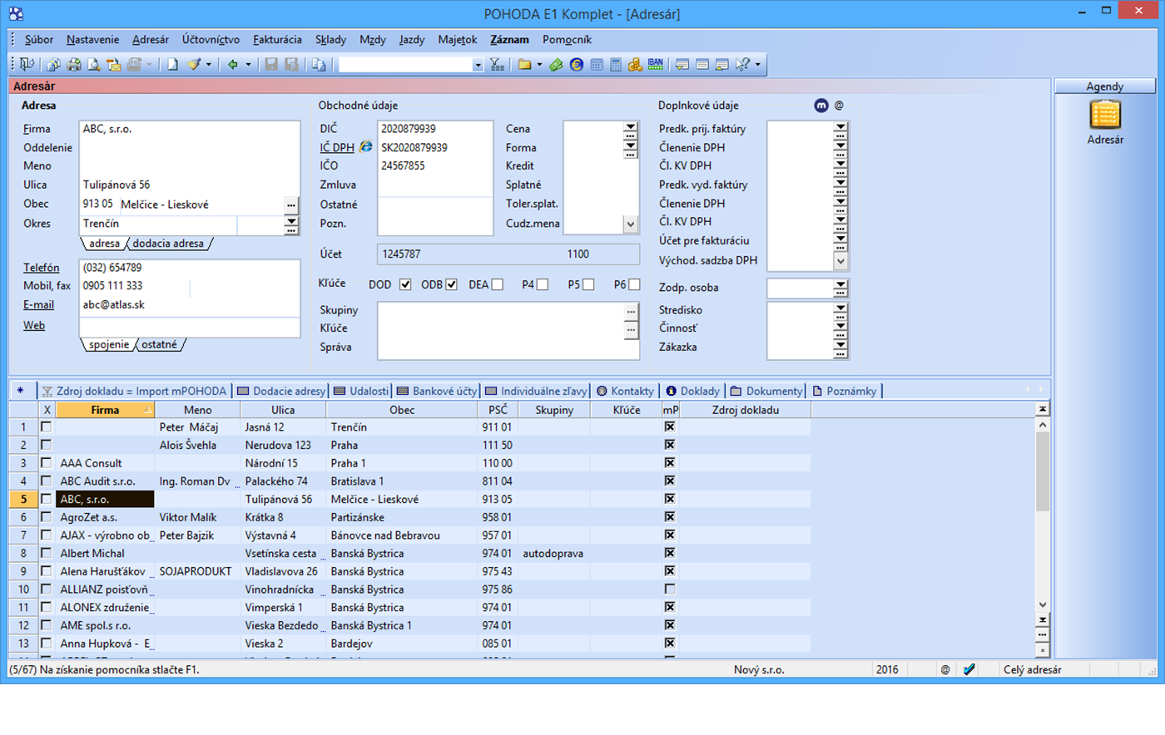Toggle the DOD key checkbox
The image size is (1165, 735).
[x=405, y=284]
